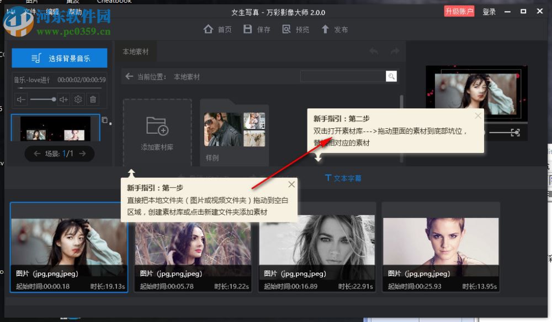Click the 发布 publish icon

[x=325, y=29]
